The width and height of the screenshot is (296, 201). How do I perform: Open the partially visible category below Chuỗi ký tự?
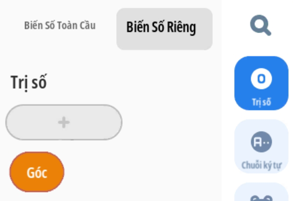(261, 192)
